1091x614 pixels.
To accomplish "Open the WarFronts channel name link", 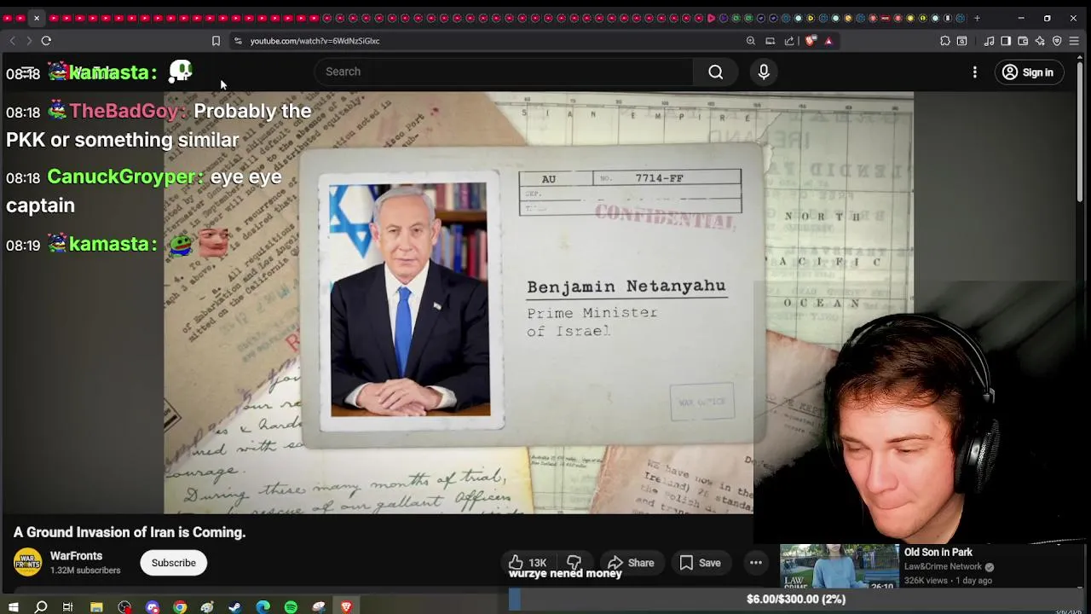I will pos(76,556).
